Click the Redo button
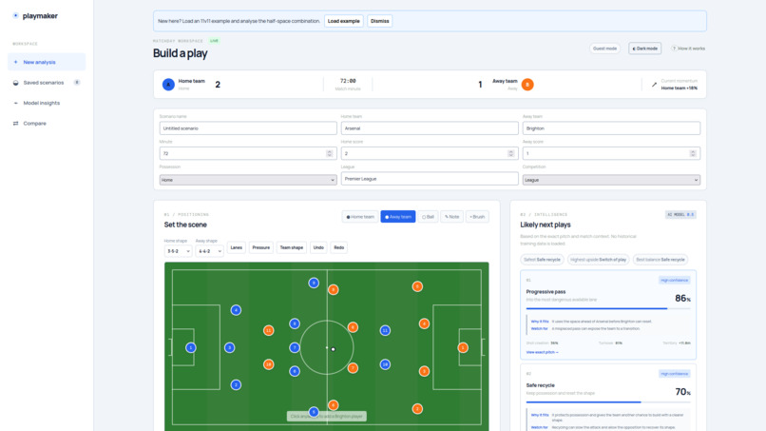This screenshot has width=766, height=431. point(339,247)
